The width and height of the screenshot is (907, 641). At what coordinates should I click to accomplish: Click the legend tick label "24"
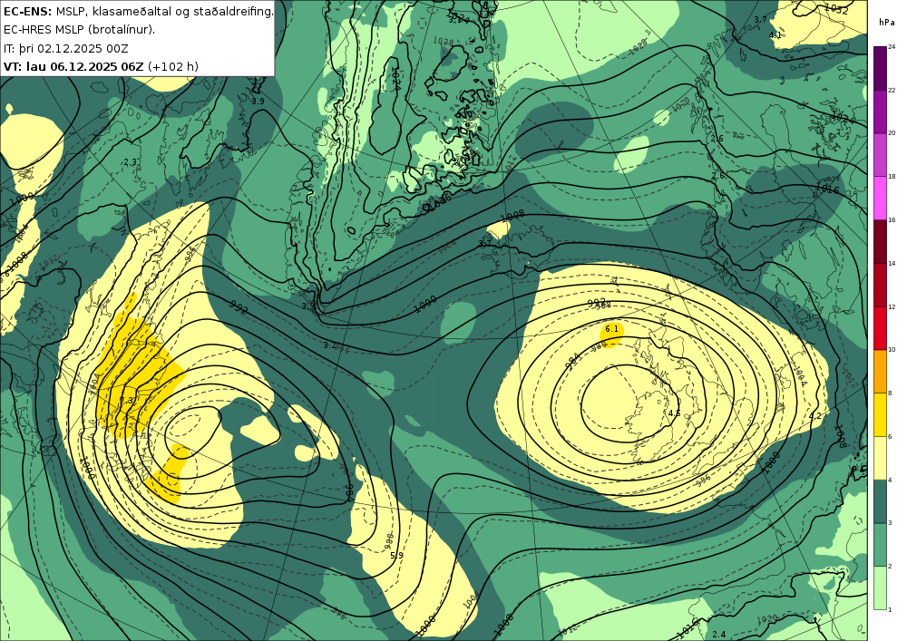coord(892,47)
